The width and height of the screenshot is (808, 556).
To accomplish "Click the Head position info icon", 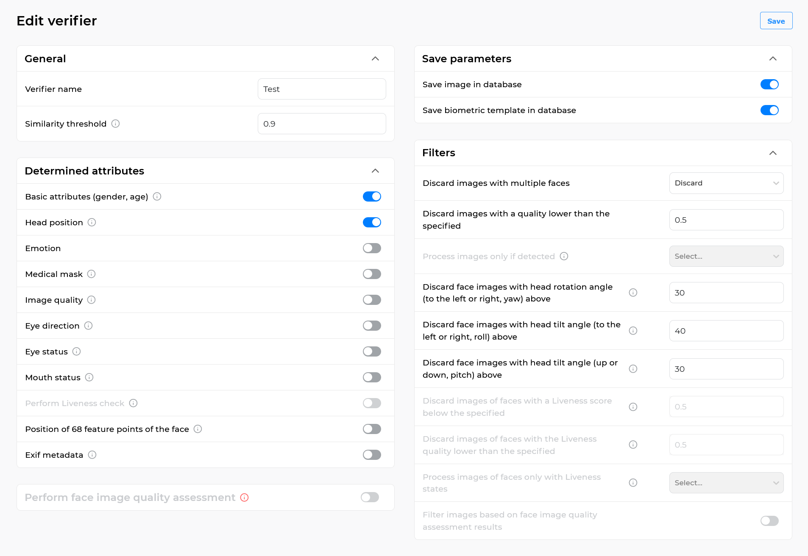I will point(92,222).
